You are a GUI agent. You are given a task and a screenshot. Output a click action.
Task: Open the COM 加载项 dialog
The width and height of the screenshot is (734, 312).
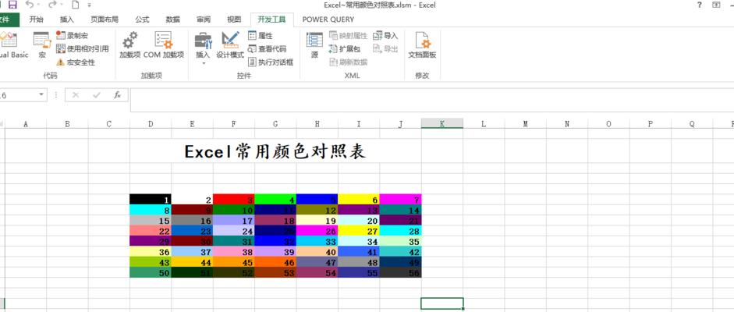(164, 45)
